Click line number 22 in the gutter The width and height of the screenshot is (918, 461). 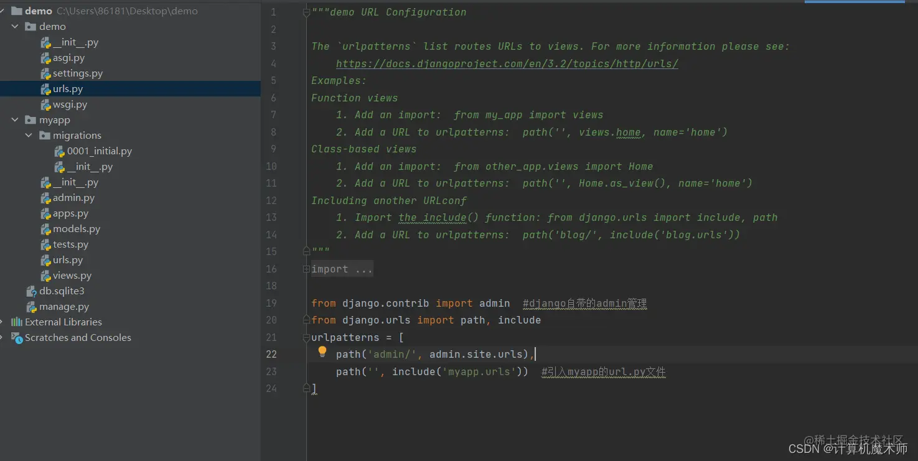[271, 354]
